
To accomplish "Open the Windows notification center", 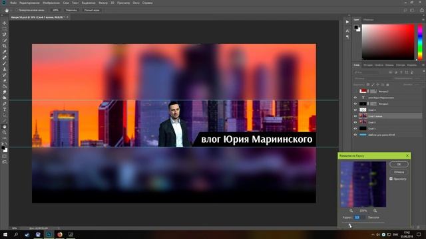I will pyautogui.click(x=419, y=234).
